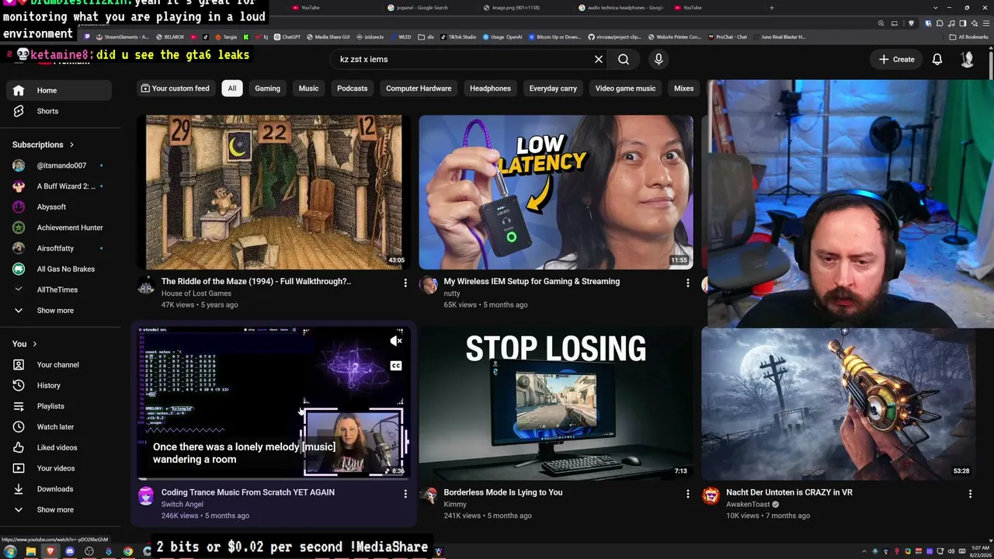Play the STOP LOSING thumbnail
Screen dimensions: 994x559
point(556,403)
